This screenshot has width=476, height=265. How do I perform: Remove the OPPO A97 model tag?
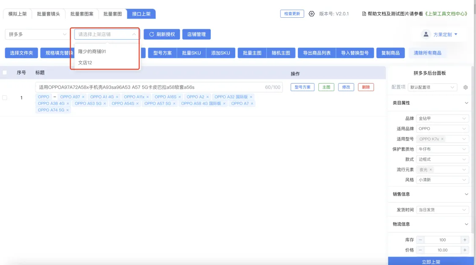pos(83,97)
